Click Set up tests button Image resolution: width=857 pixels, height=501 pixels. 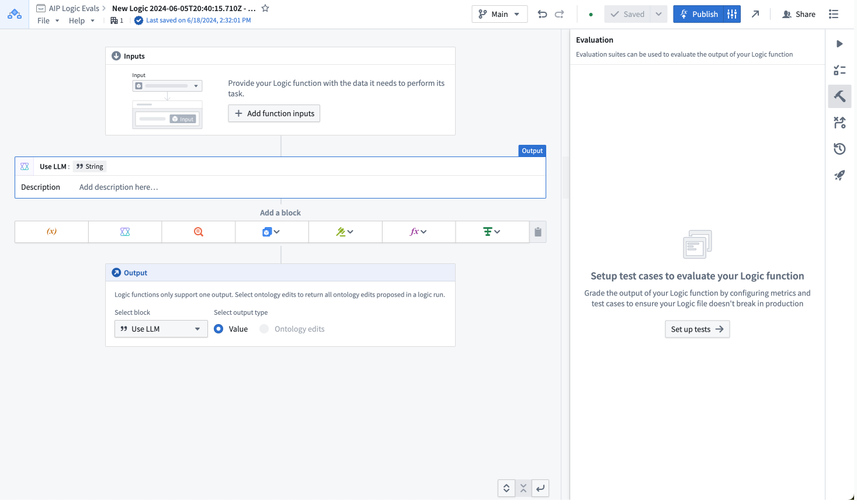[x=698, y=329]
